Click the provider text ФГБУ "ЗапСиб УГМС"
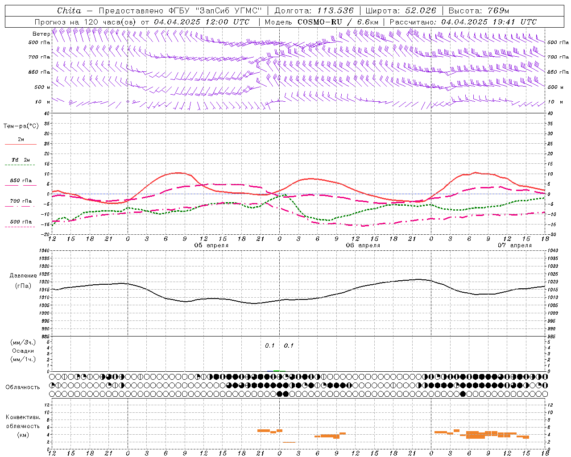 (215, 11)
